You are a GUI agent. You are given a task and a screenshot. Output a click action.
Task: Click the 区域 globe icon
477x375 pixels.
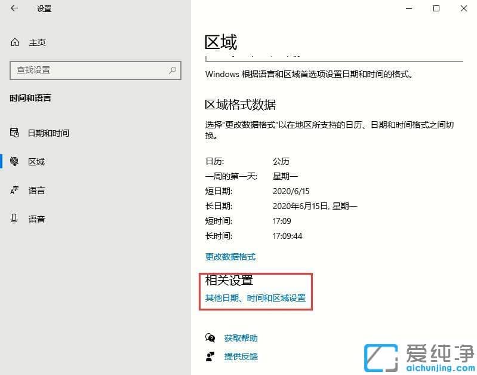tap(15, 161)
